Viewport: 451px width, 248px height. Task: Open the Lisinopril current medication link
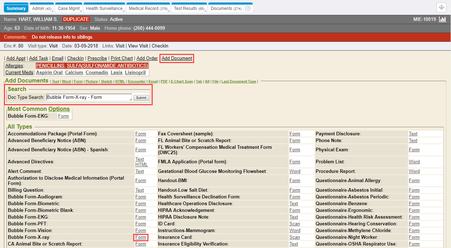pos(135,72)
